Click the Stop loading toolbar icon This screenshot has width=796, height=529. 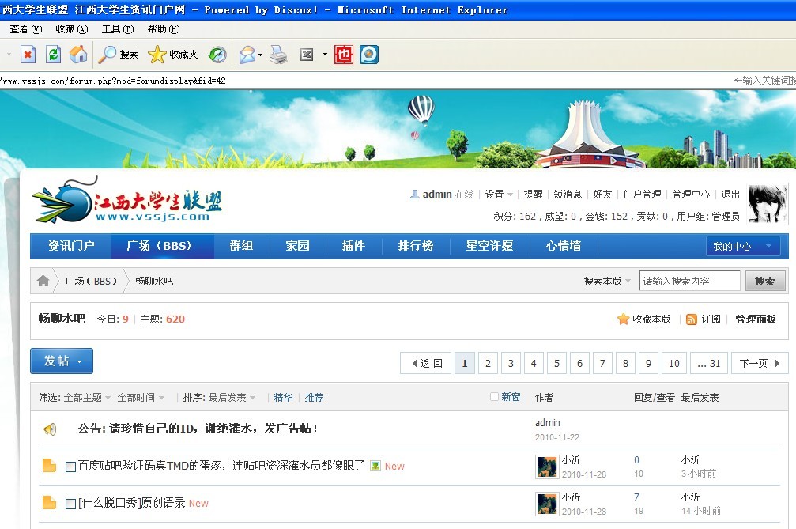28,55
